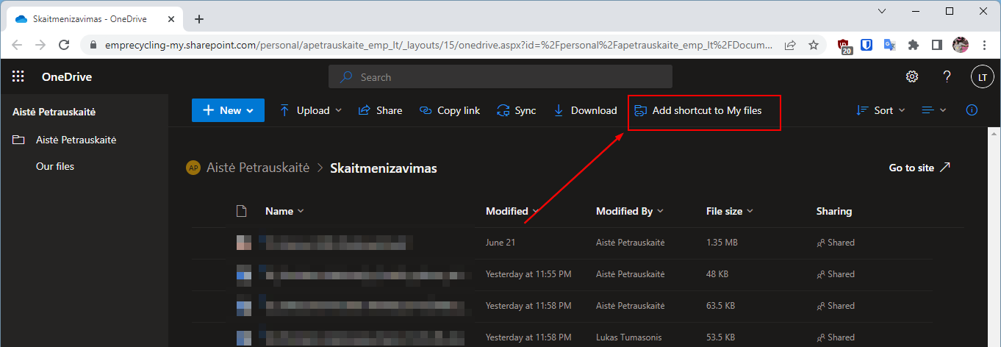Image resolution: width=1001 pixels, height=347 pixels.
Task: Share the folder using Share button
Action: coord(380,110)
